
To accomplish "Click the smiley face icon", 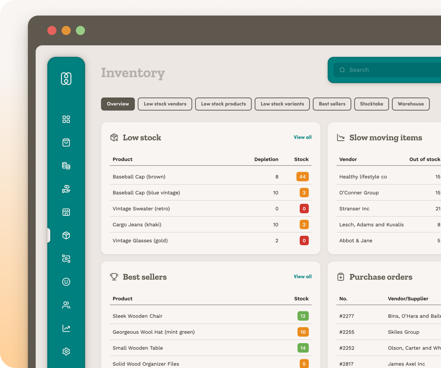I will 66,282.
